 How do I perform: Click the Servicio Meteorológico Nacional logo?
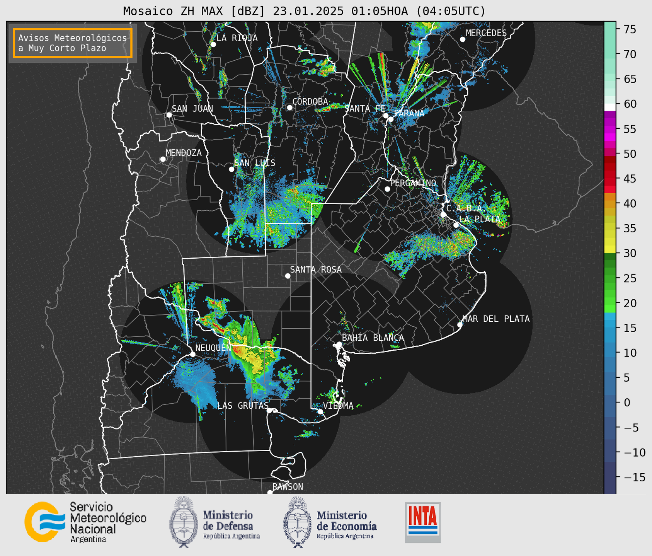(85, 522)
